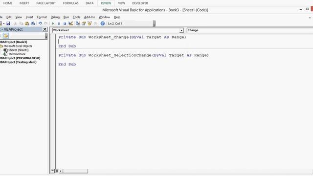The height and width of the screenshot is (176, 313).
Task: Minimize the inner Sheet1 code window
Action: point(310,18)
